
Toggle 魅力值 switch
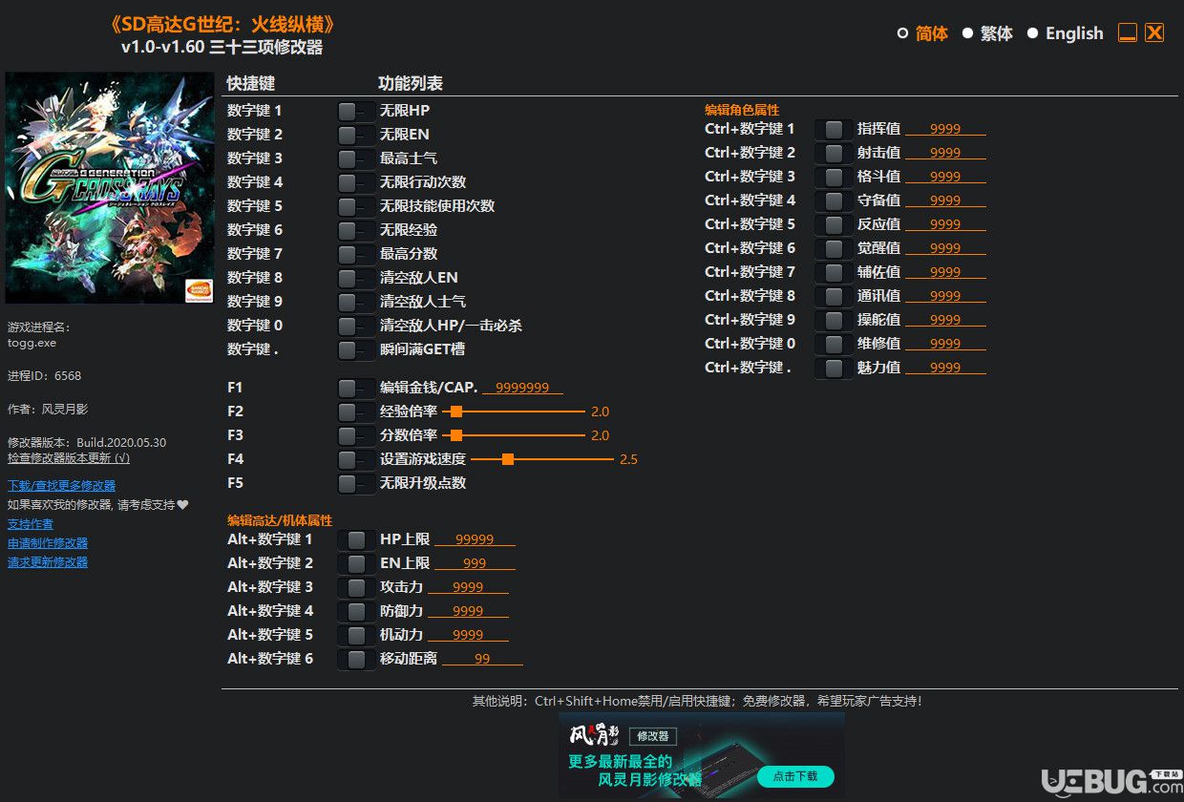[834, 368]
